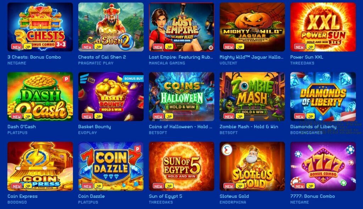
Task: Click the Sloteus Gold title text
Action: [x=234, y=196]
